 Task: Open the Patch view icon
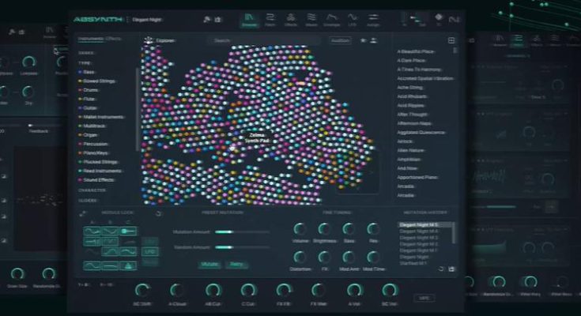click(x=270, y=18)
